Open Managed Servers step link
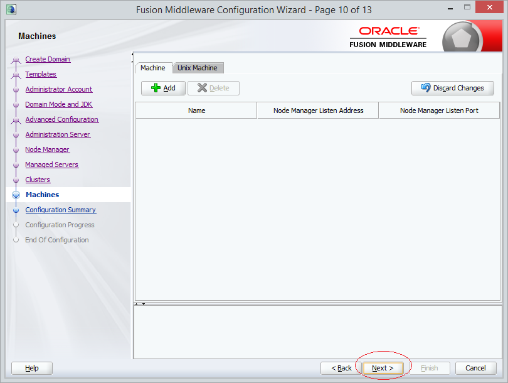 [x=52, y=165]
